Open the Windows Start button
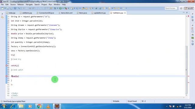Image resolution: width=195 pixels, height=109 pixels. pyautogui.click(x=4, y=106)
